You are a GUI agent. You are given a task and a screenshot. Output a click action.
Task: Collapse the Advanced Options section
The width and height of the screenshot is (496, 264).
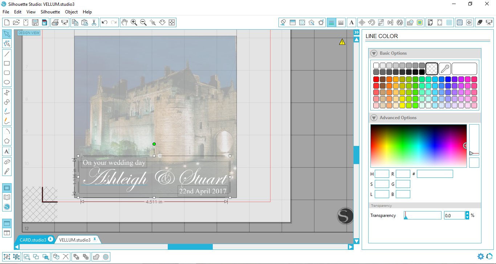(x=374, y=118)
